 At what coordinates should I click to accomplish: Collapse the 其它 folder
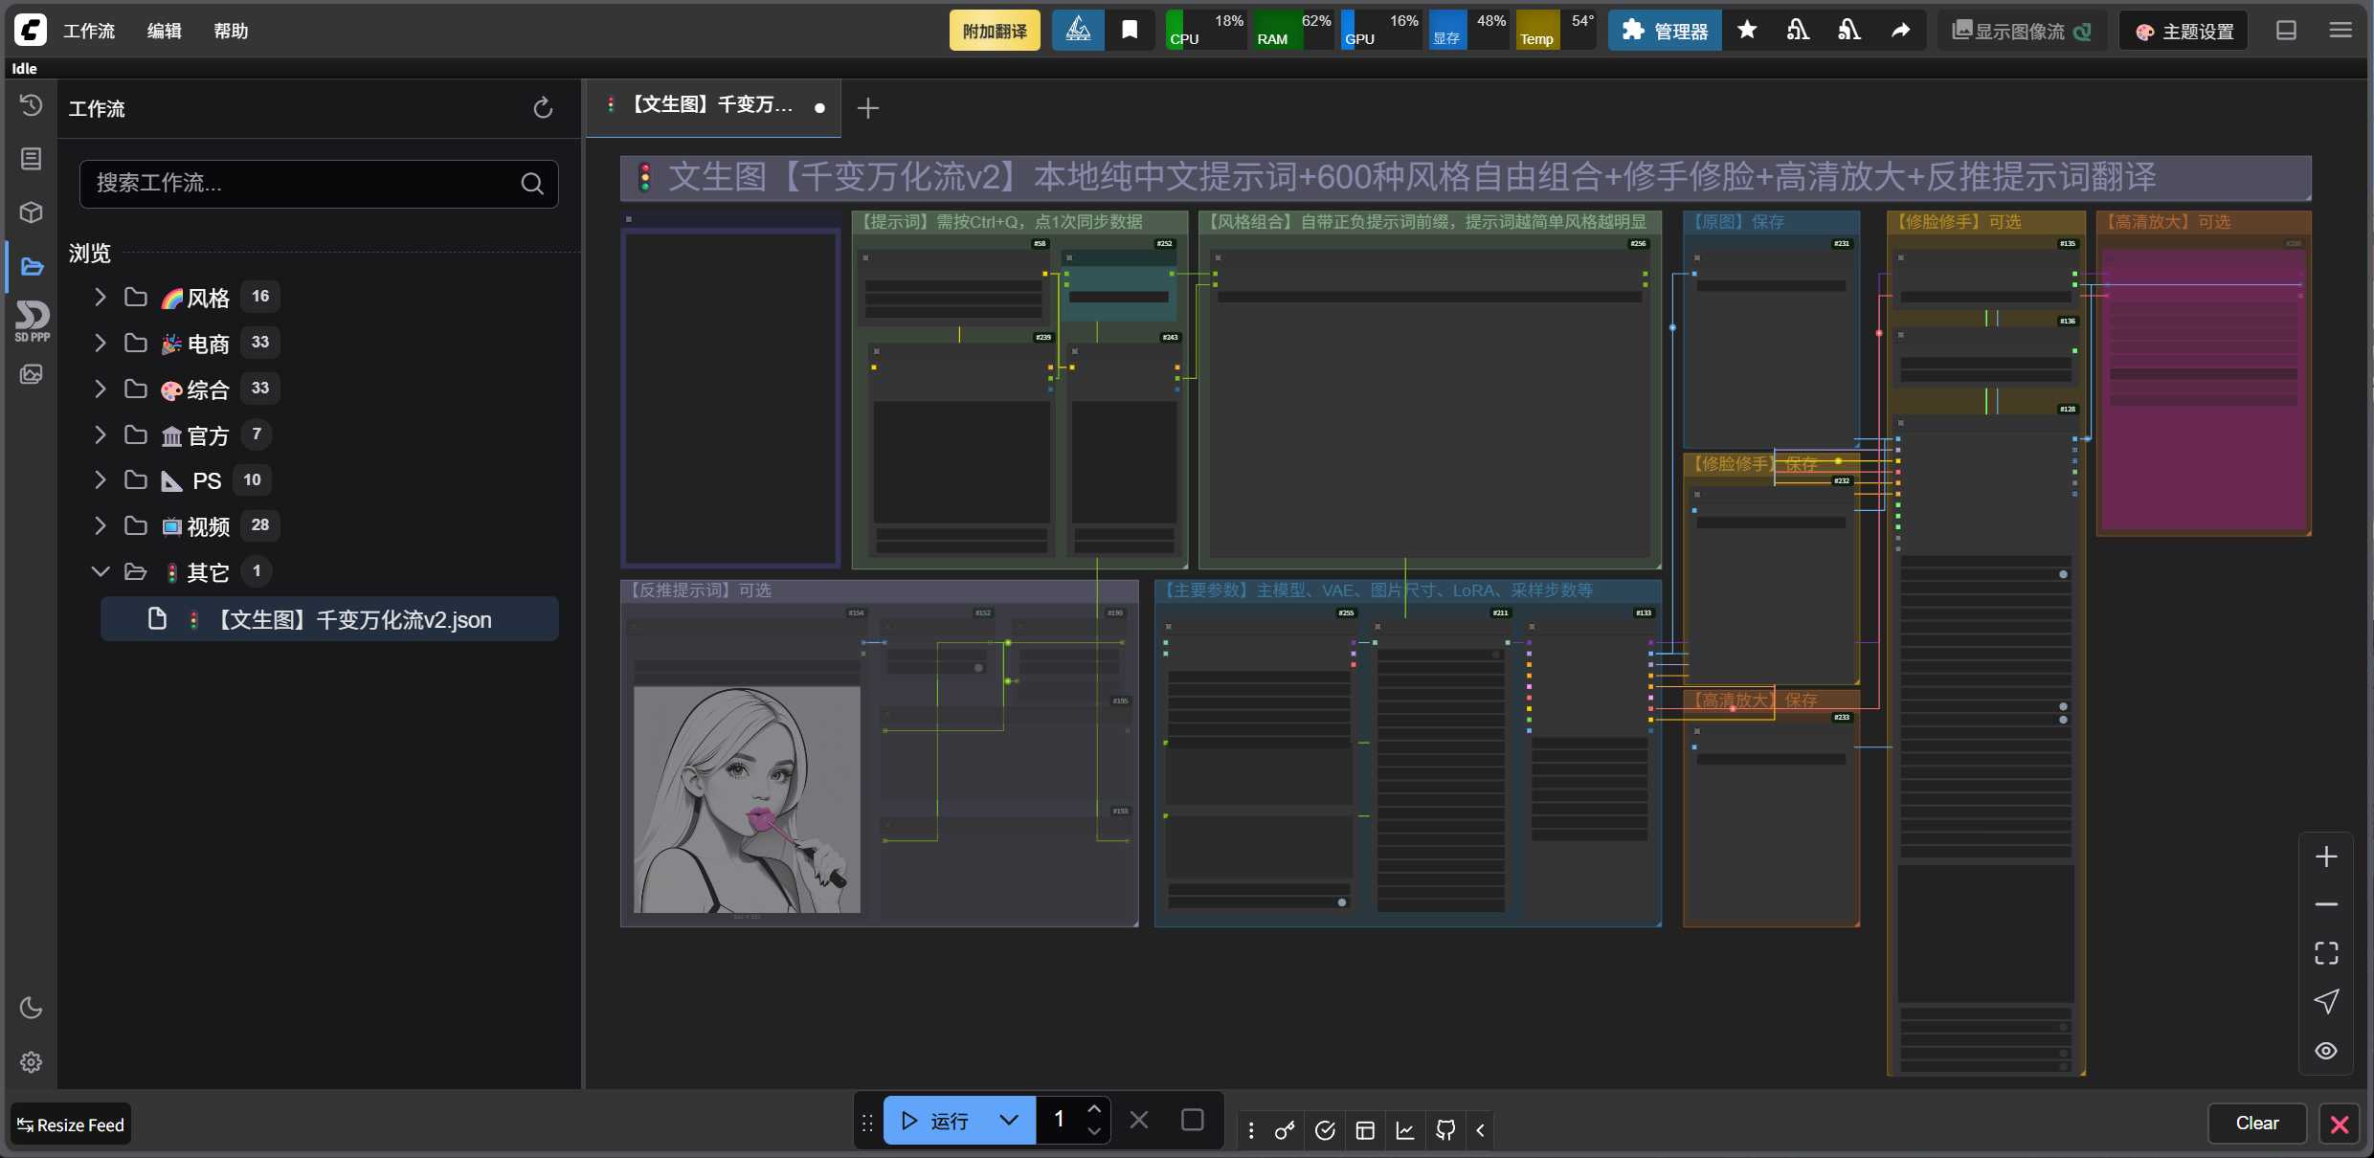pyautogui.click(x=100, y=572)
